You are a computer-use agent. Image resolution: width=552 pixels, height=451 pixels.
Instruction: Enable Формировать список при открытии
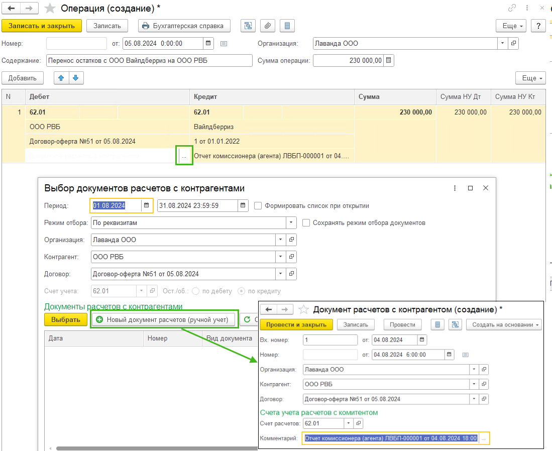(x=258, y=205)
